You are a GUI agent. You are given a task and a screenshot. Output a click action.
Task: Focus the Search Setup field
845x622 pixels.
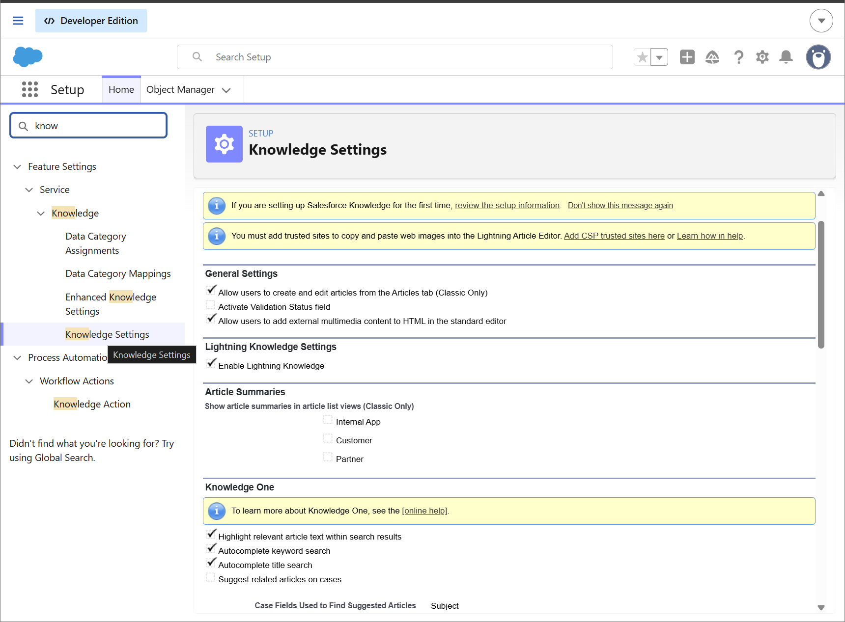pos(394,57)
